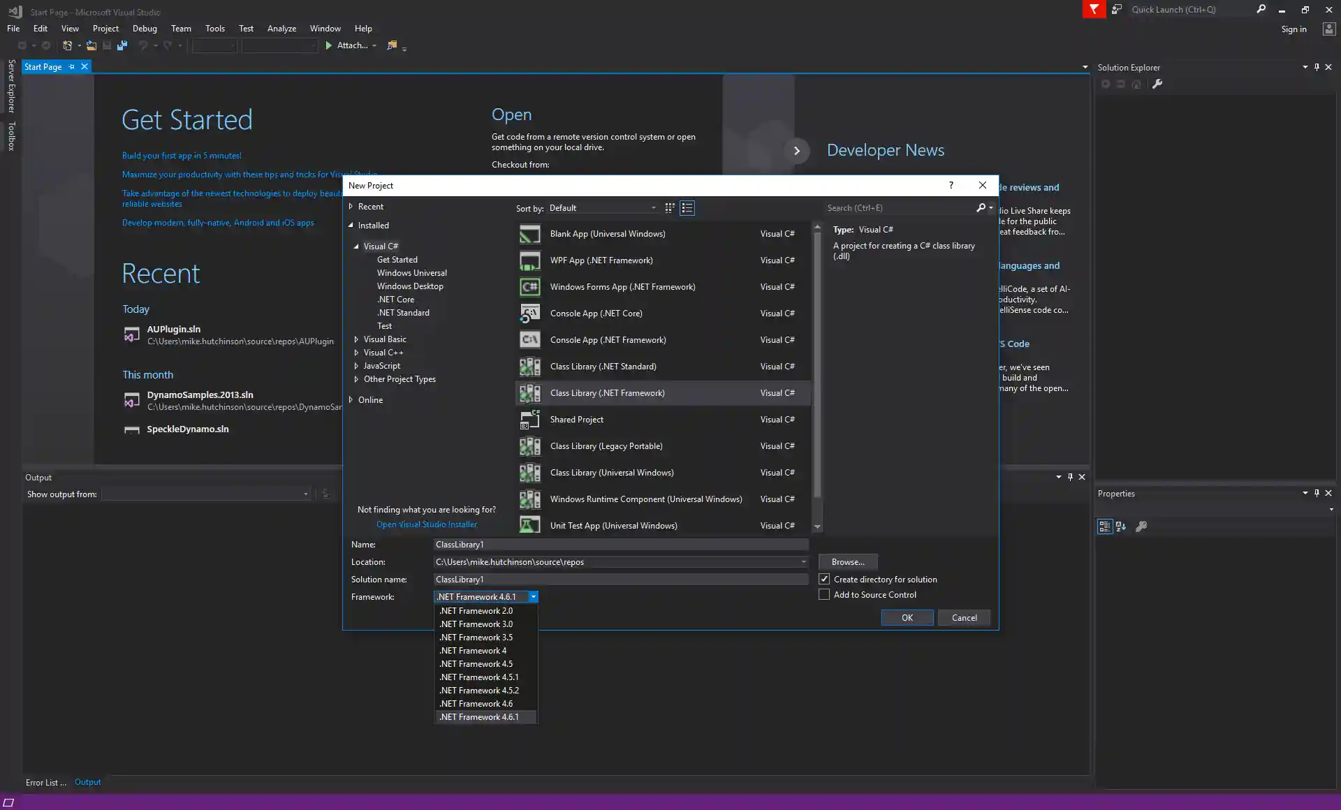Expand Other Project Types category
Screen dimensions: 1341x810
coord(356,379)
